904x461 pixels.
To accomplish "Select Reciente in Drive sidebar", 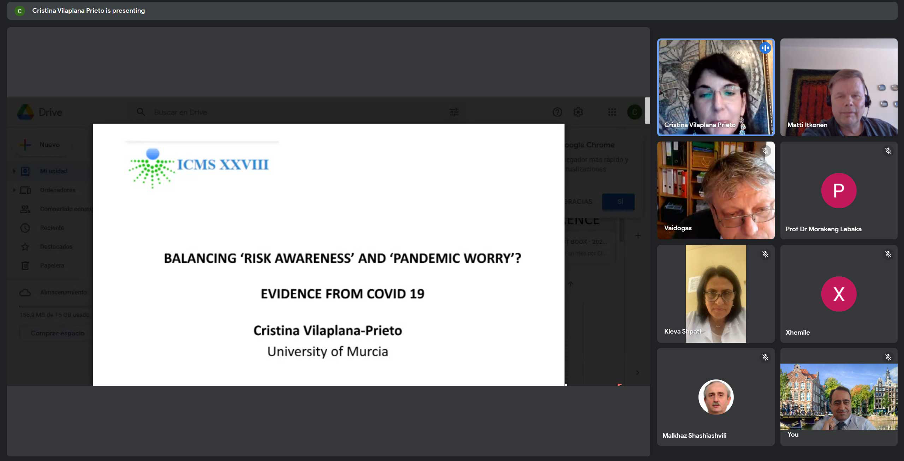I will [x=52, y=228].
